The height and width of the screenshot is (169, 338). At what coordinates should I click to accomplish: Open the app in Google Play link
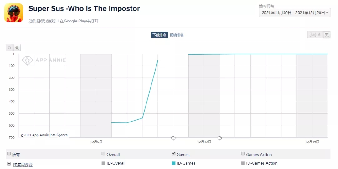(x=79, y=21)
